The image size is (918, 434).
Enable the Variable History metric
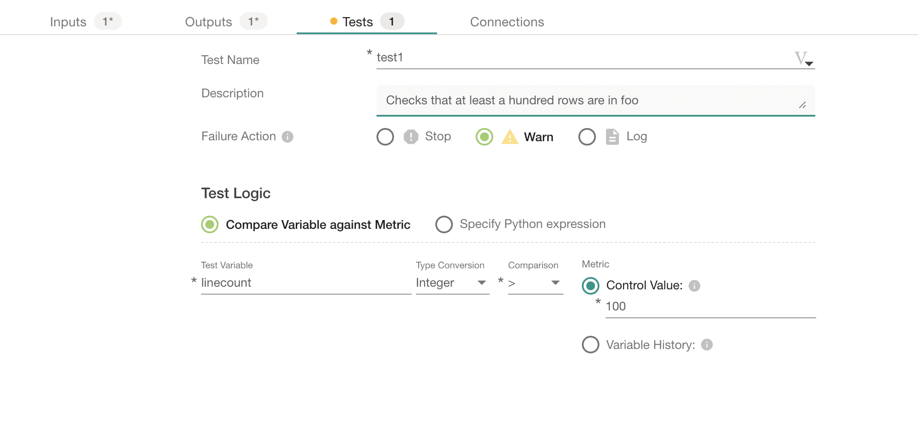pyautogui.click(x=590, y=345)
